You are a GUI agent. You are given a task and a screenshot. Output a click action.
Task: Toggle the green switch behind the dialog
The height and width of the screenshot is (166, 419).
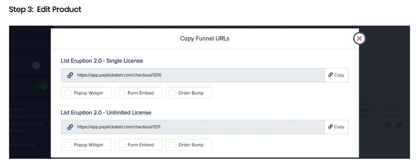(x=42, y=86)
